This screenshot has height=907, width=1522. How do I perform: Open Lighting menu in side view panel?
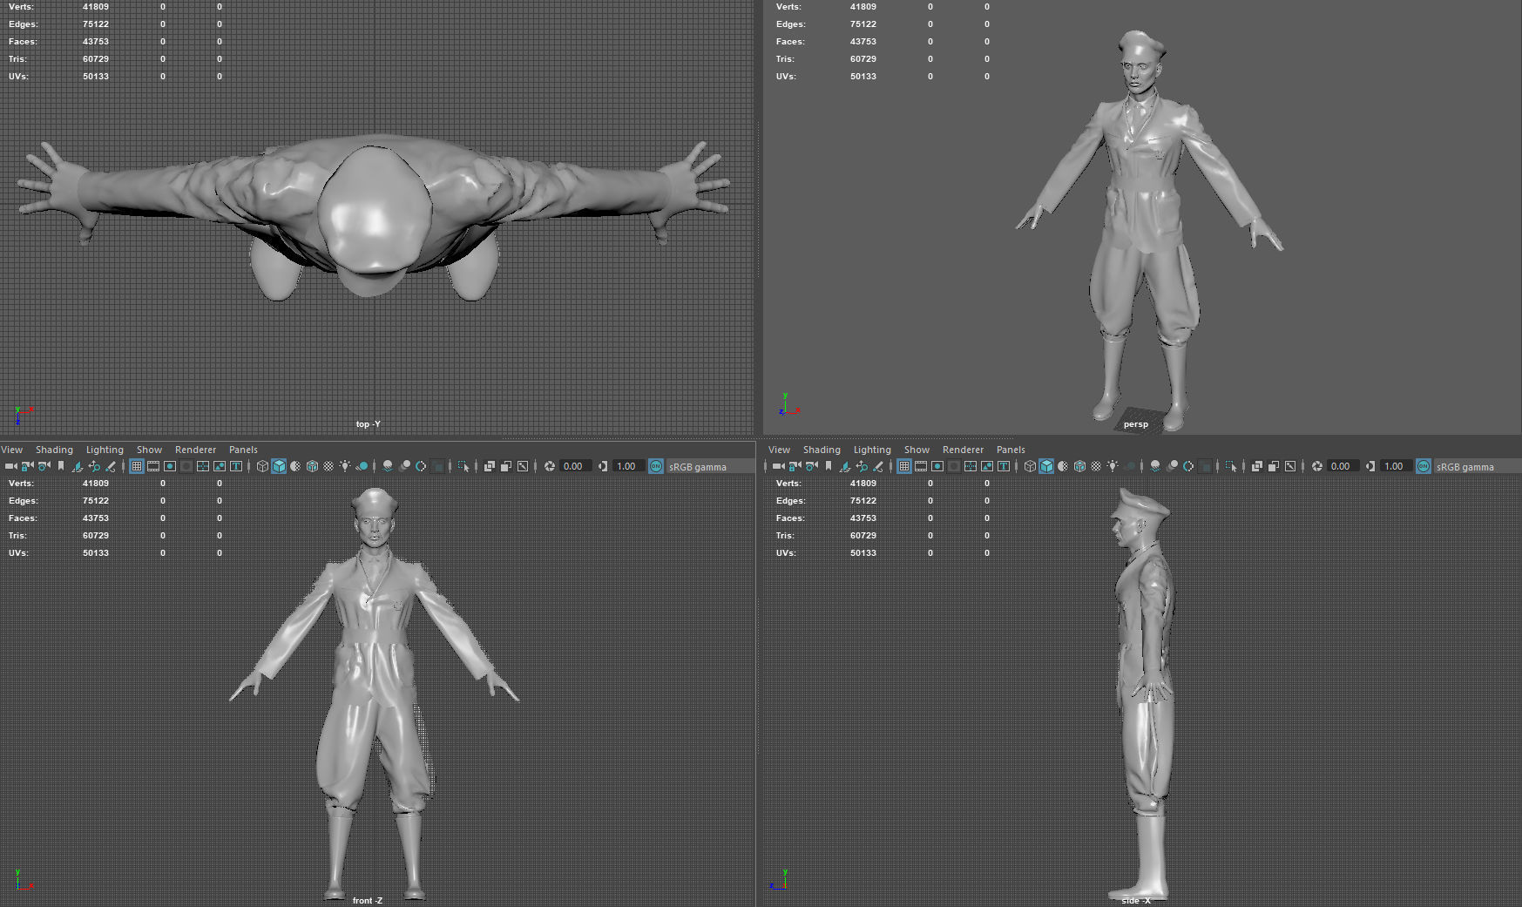pyautogui.click(x=872, y=450)
